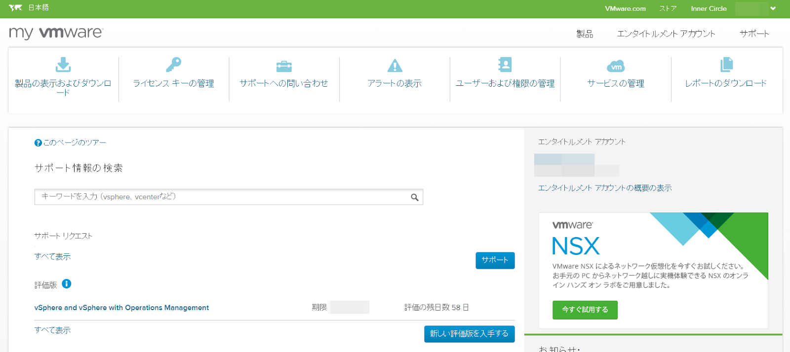
Task: Expand the user account dropdown arrow
Action: pos(773,8)
